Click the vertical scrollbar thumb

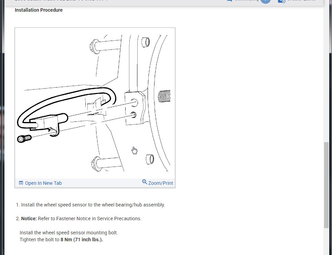click(x=326, y=185)
